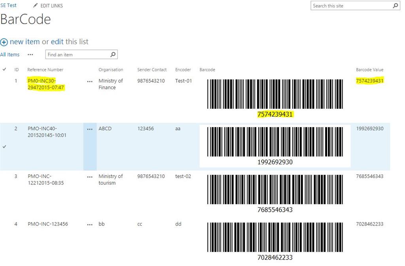The image size is (405, 266).
Task: Click the barcode image for 7574239431
Action: click(x=275, y=98)
